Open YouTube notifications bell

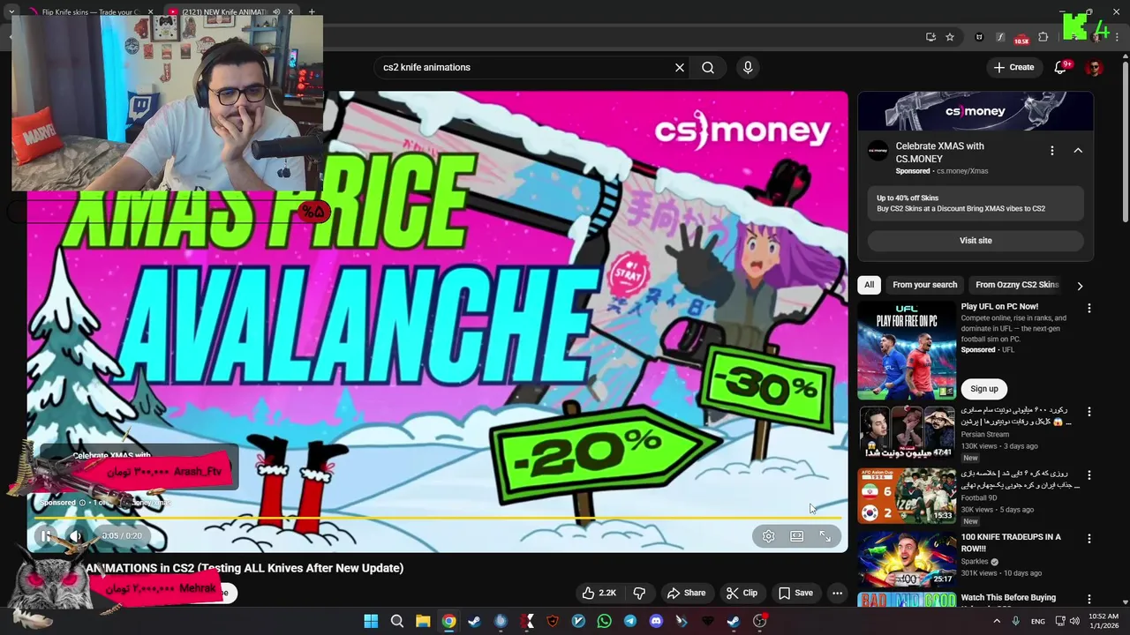1060,68
